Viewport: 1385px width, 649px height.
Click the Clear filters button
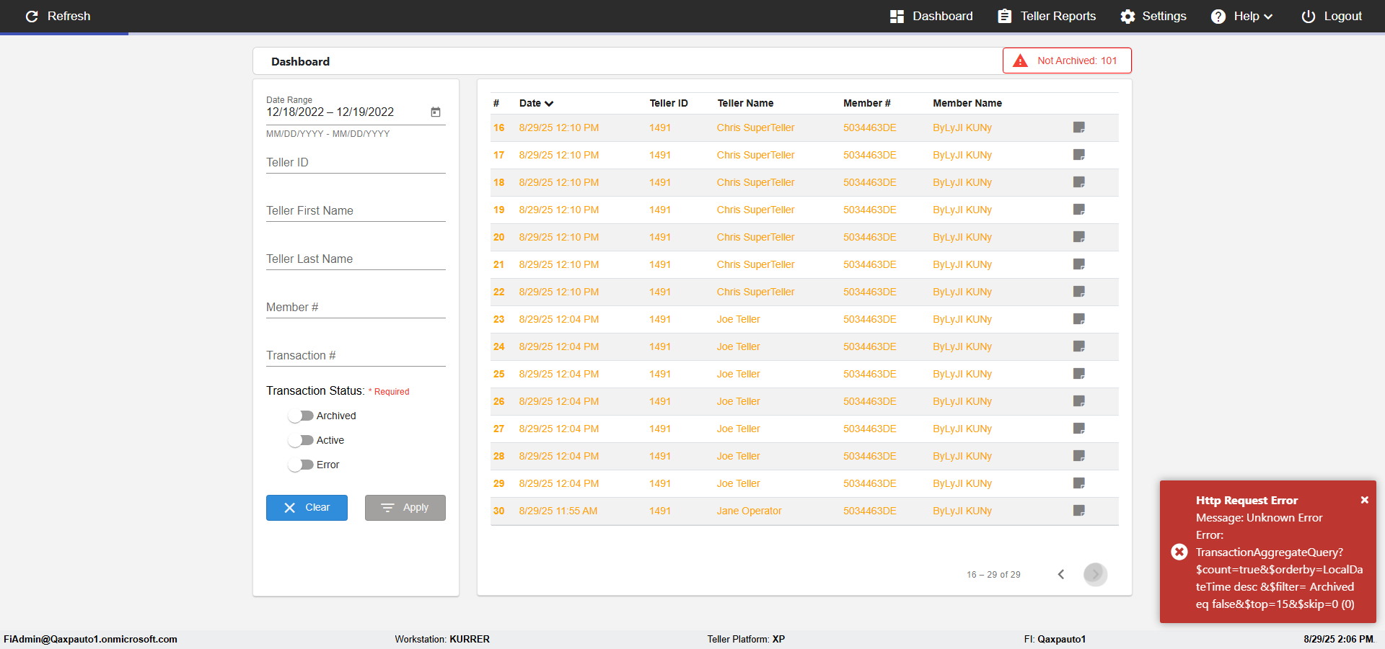[307, 508]
